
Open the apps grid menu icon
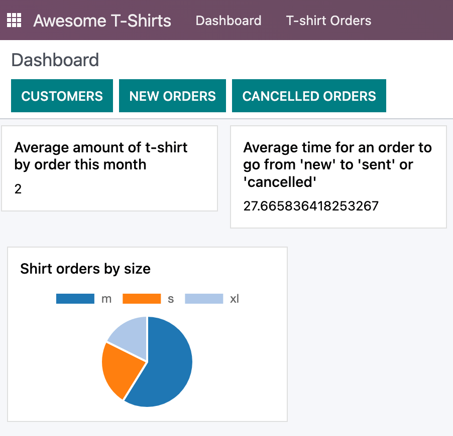pos(14,20)
